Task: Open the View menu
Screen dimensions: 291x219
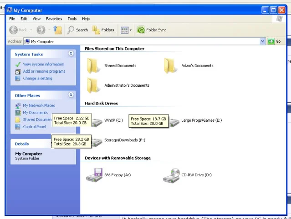Action: click(x=36, y=19)
